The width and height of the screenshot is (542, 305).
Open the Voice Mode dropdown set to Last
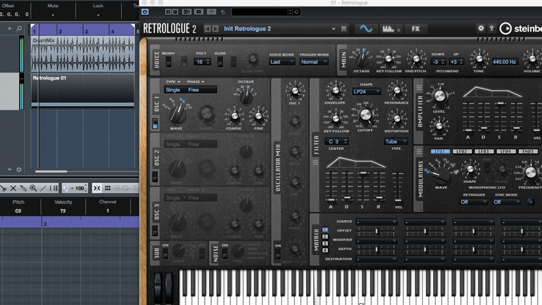282,62
